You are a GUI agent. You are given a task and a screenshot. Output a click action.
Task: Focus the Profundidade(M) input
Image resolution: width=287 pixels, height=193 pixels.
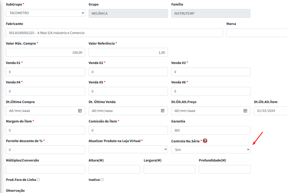(224, 169)
